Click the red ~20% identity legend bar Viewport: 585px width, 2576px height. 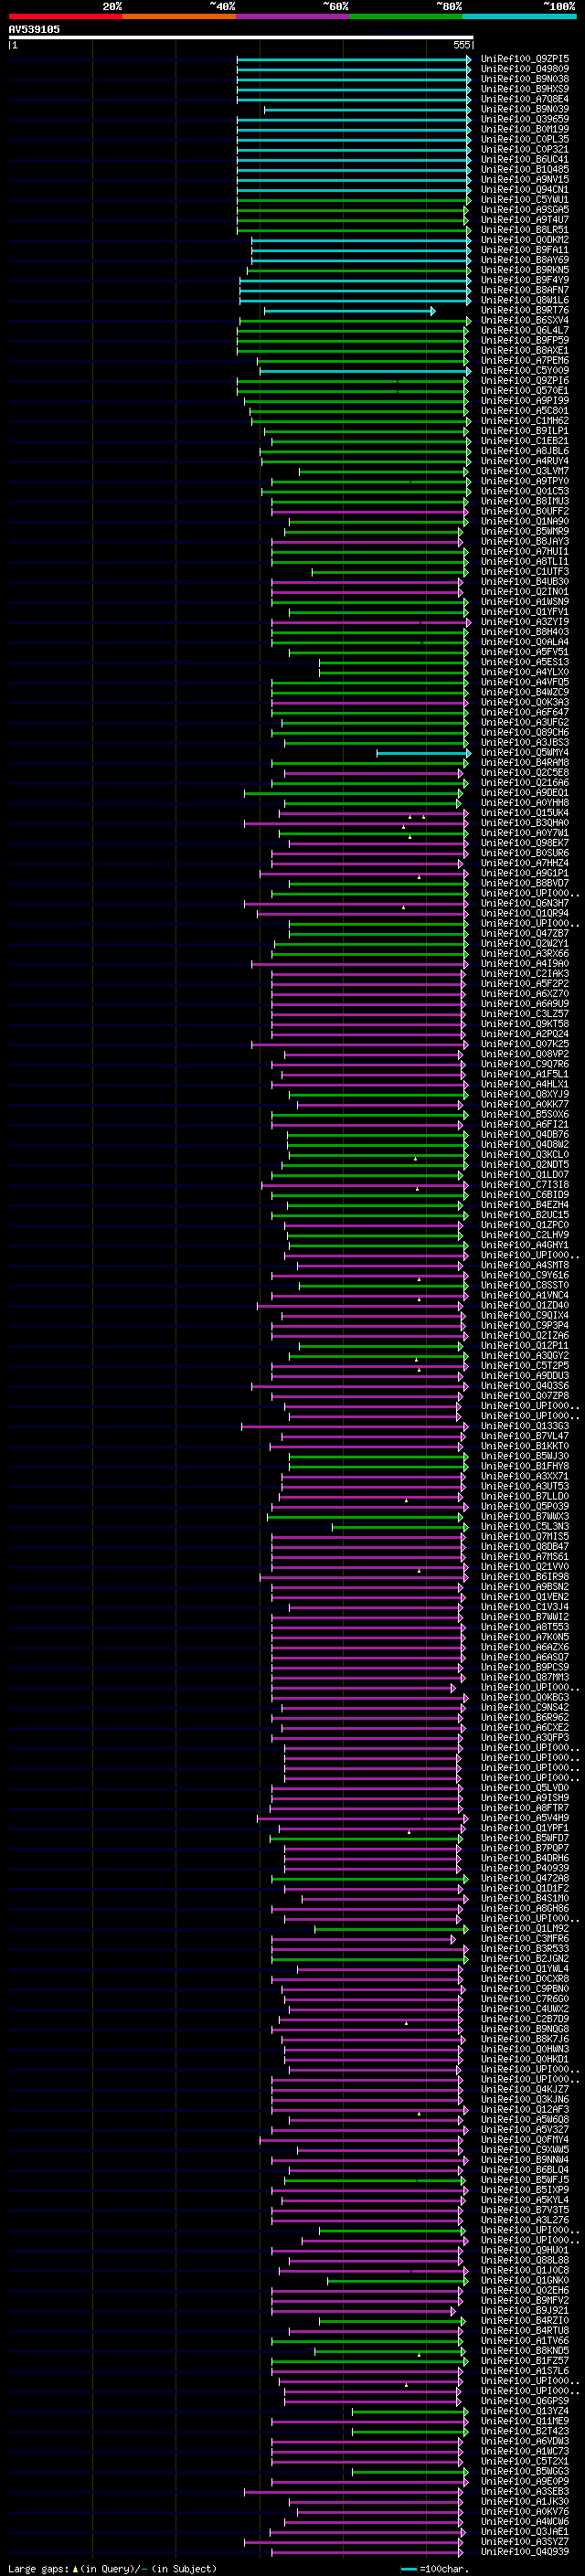[65, 16]
